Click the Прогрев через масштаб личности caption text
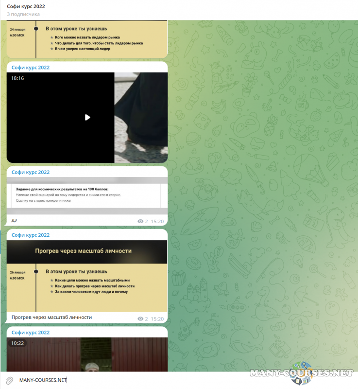Screen dimensions: 358x389 [51, 317]
